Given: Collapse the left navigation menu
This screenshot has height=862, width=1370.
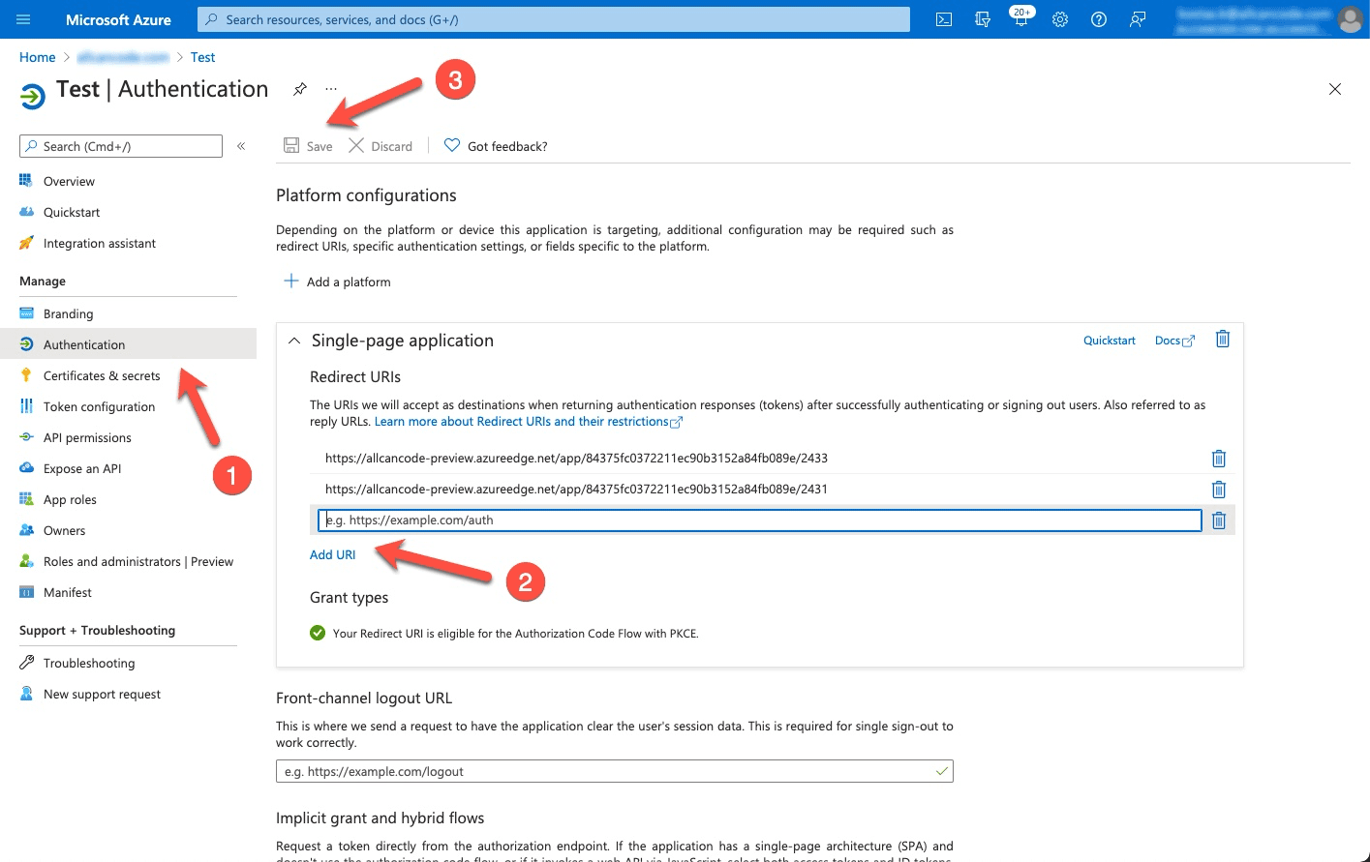Looking at the screenshot, I should coord(241,146).
